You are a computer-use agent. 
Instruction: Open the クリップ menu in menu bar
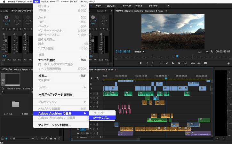point(45,2)
